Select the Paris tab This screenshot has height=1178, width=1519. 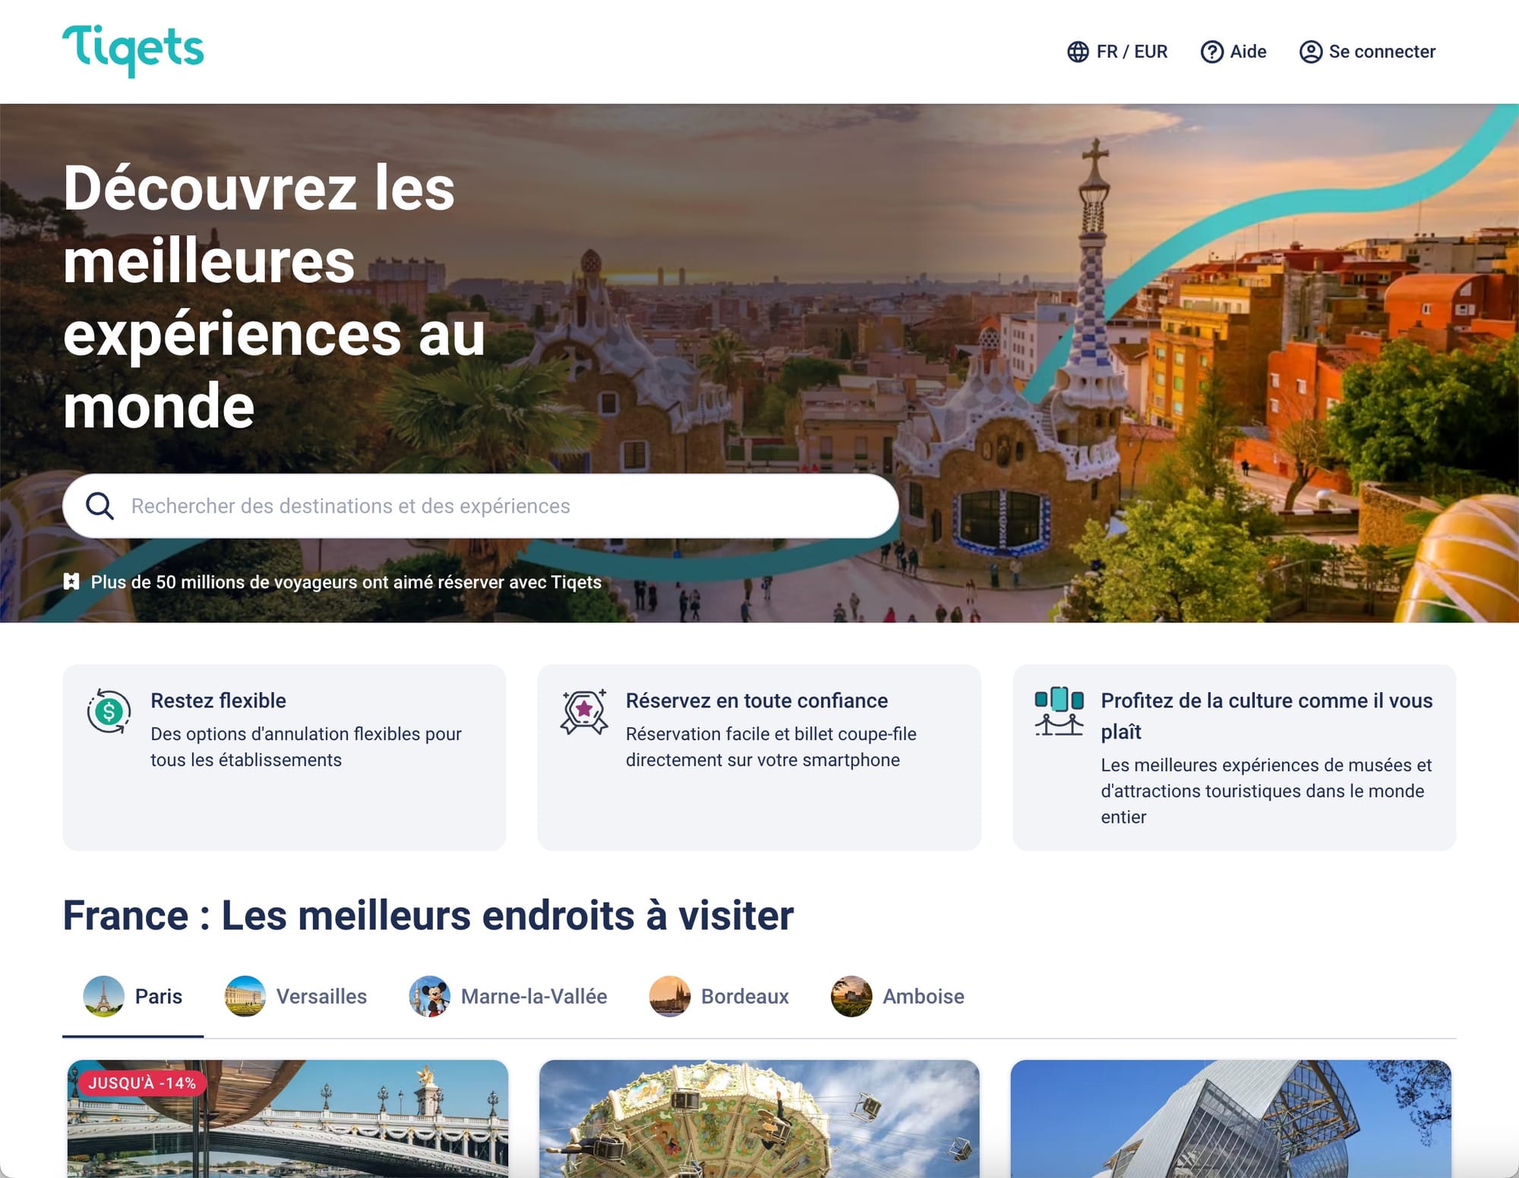pyautogui.click(x=133, y=996)
